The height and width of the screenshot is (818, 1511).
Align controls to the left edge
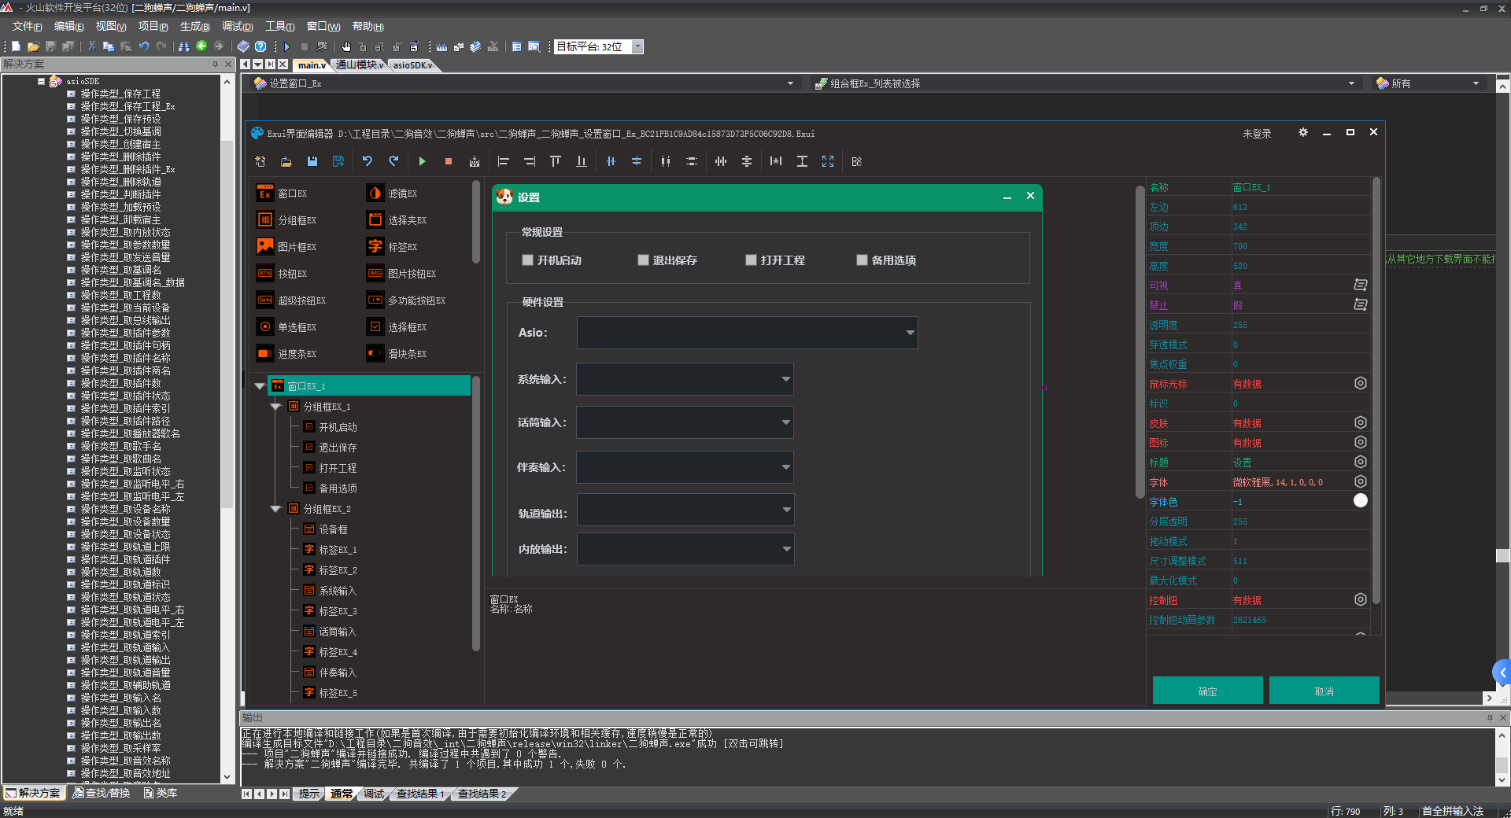click(504, 161)
